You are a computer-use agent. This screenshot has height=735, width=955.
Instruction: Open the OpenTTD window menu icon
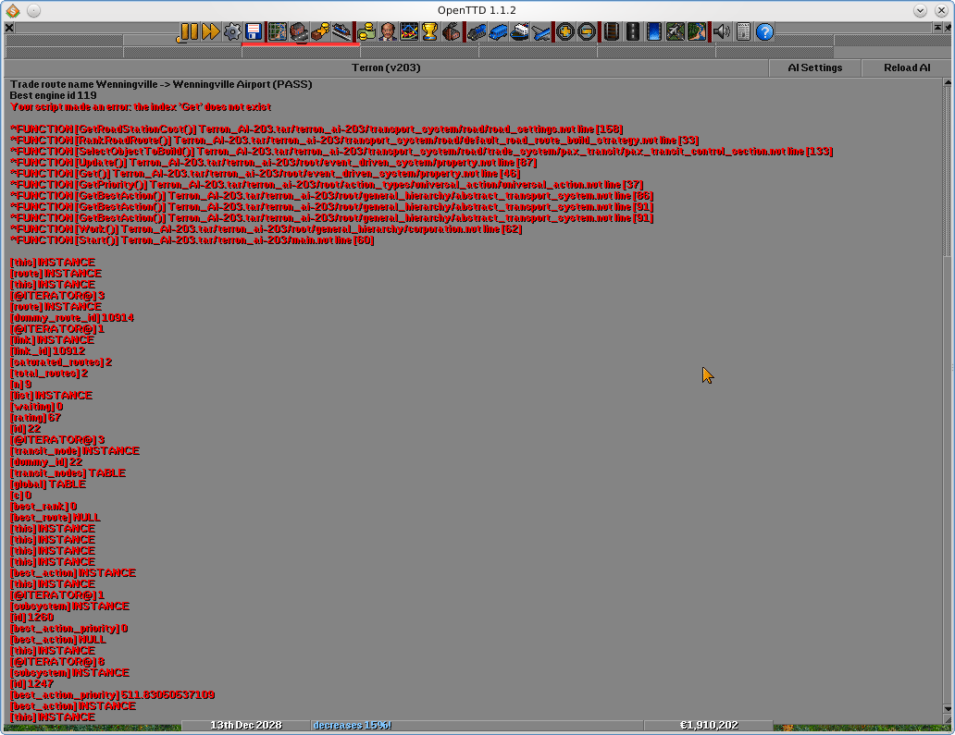(x=13, y=10)
